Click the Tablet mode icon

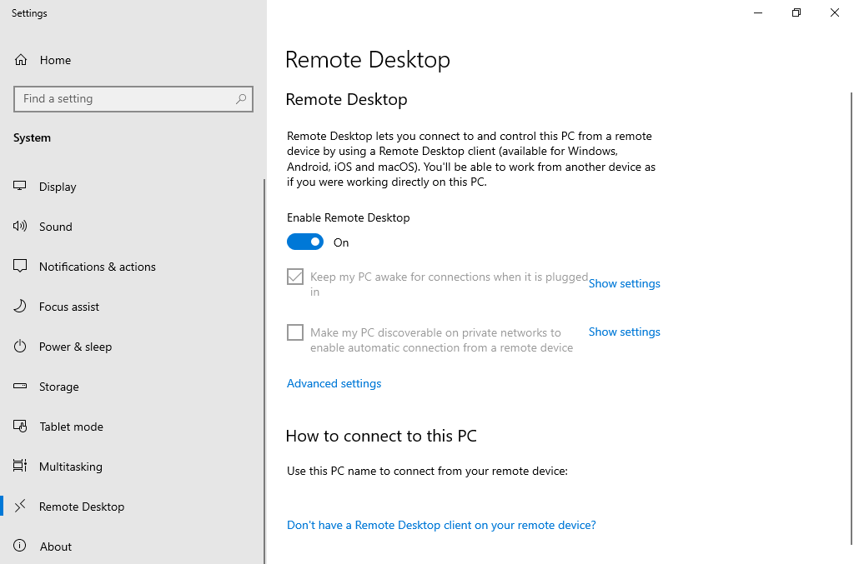click(x=20, y=427)
